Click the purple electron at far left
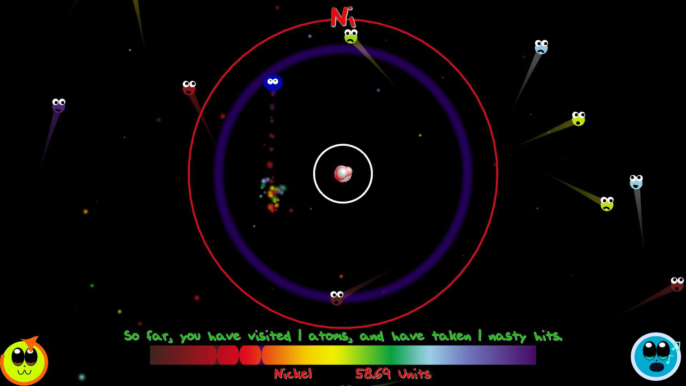 pyautogui.click(x=59, y=105)
